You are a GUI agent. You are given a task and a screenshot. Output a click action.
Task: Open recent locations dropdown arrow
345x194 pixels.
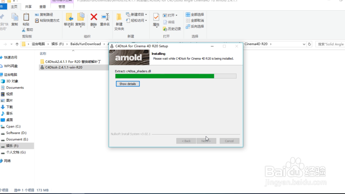(11, 44)
